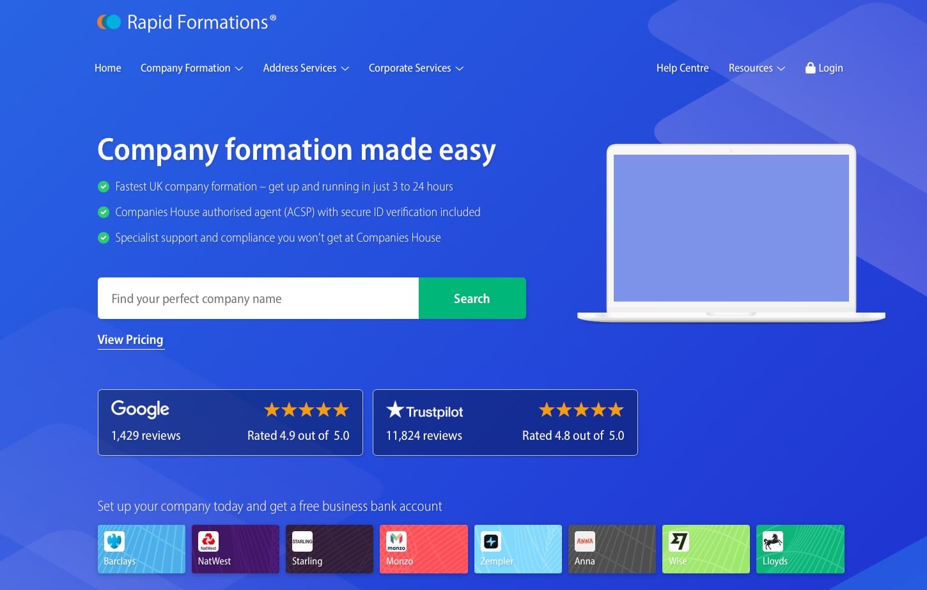This screenshot has height=590, width=927.
Task: Pick the Zempler bank card
Action: coord(518,549)
